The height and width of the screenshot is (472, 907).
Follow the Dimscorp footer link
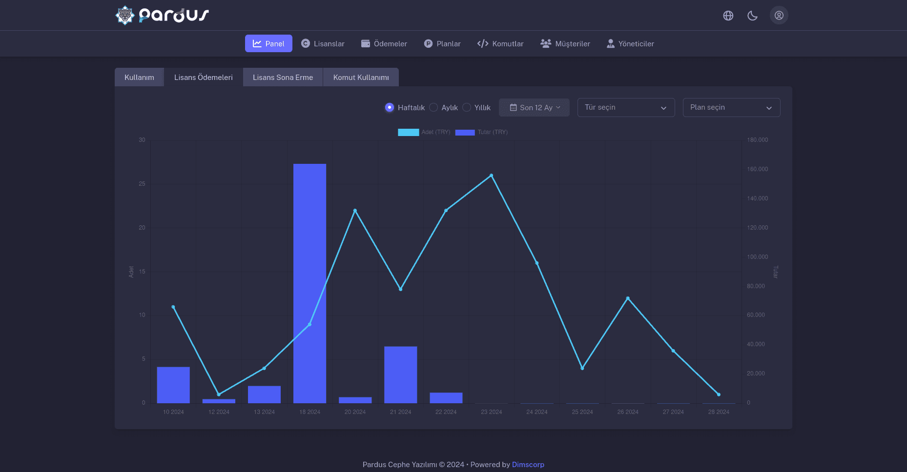(528, 464)
